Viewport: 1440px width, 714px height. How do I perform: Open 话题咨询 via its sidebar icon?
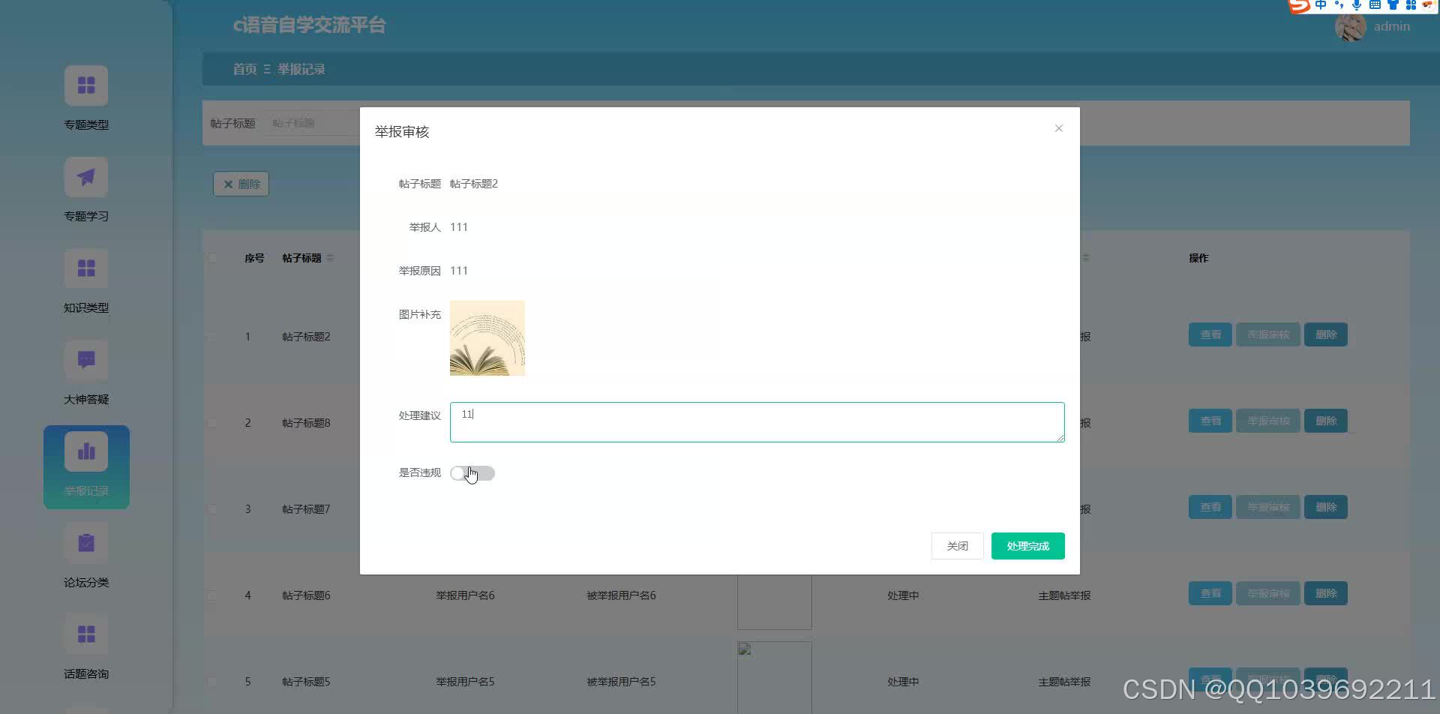click(x=86, y=633)
